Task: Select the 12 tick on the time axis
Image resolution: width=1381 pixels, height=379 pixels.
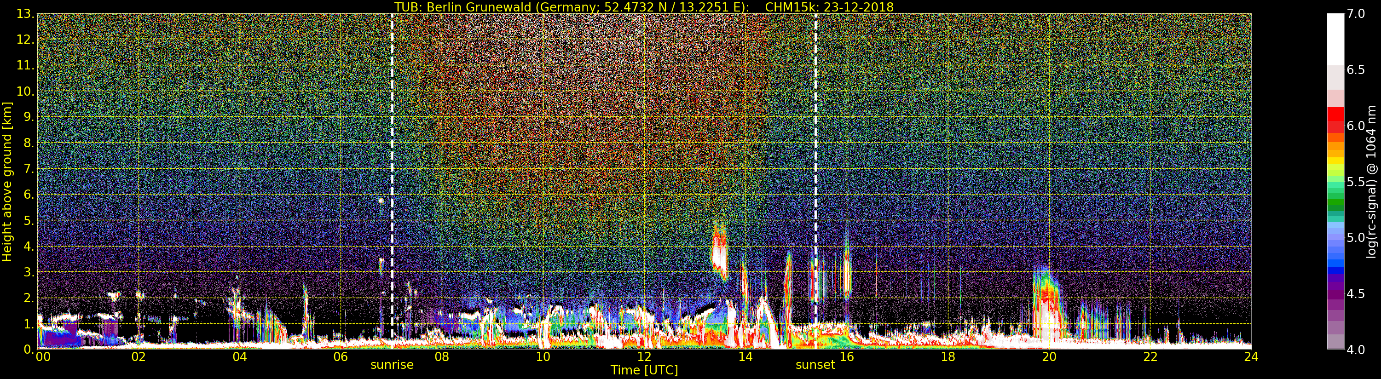Action: point(644,357)
